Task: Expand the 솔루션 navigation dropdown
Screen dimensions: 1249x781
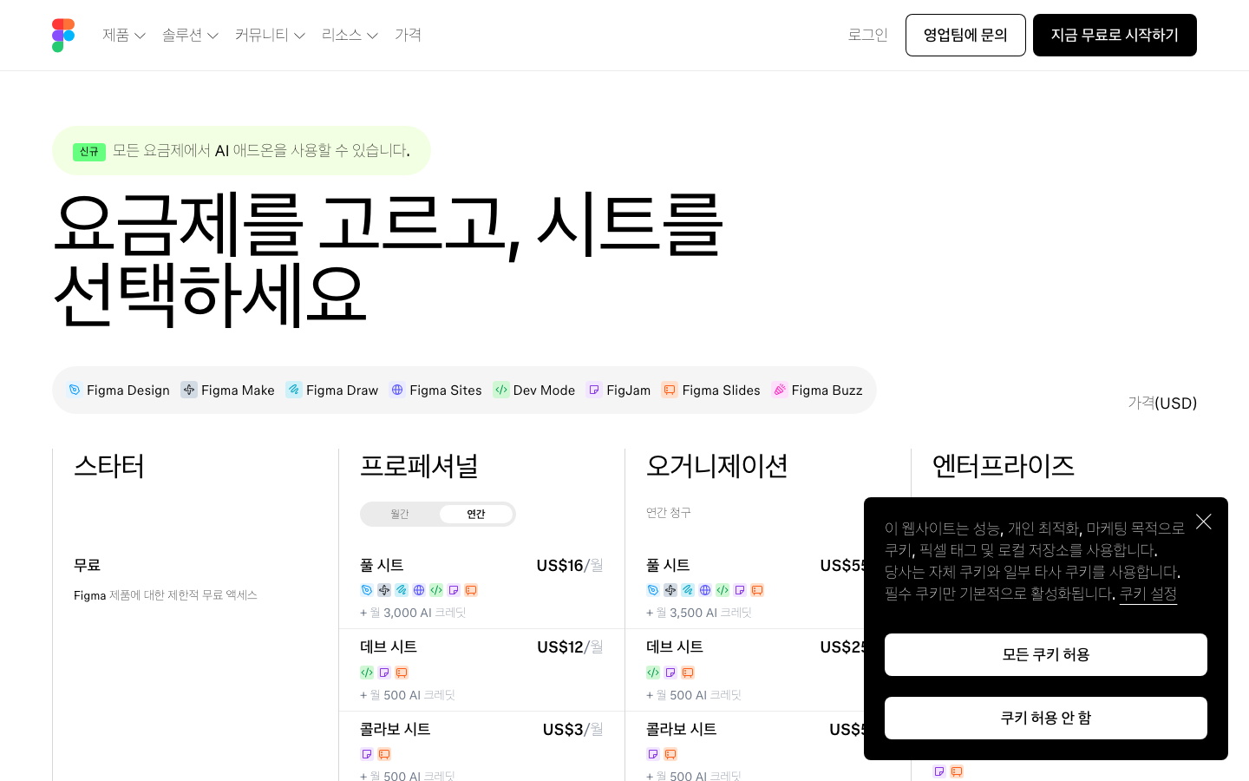Action: click(190, 35)
